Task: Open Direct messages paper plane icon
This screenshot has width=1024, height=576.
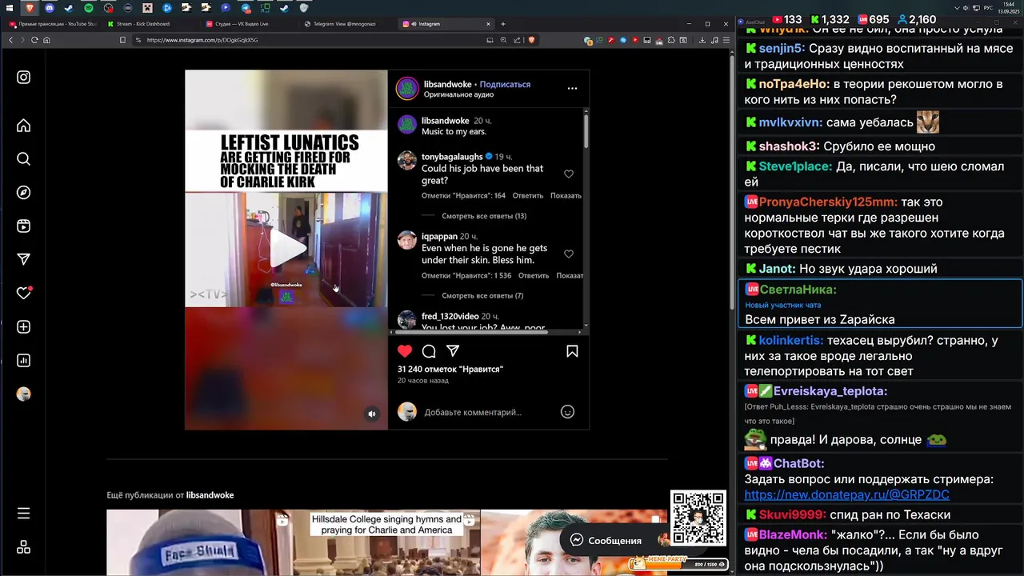Action: (23, 259)
